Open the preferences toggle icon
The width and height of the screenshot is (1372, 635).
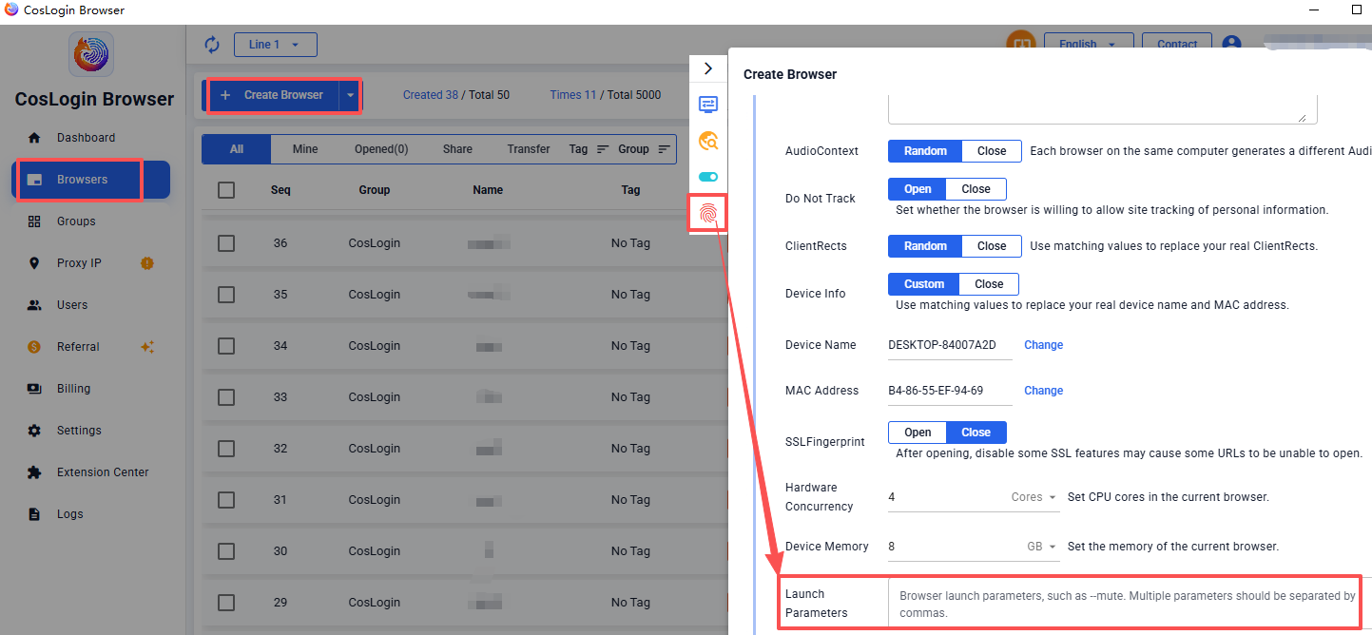[x=708, y=177]
